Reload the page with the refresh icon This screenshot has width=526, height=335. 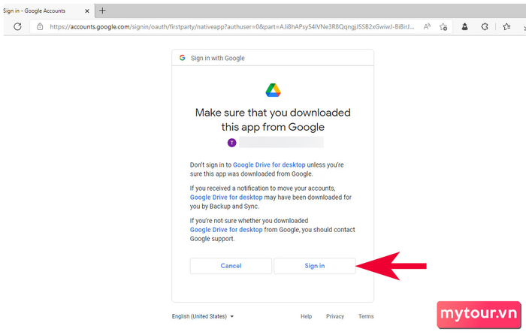tap(17, 26)
